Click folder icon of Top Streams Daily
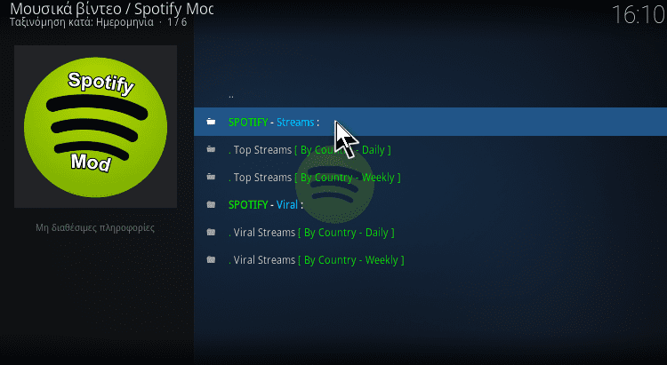The image size is (667, 365). pyautogui.click(x=211, y=149)
